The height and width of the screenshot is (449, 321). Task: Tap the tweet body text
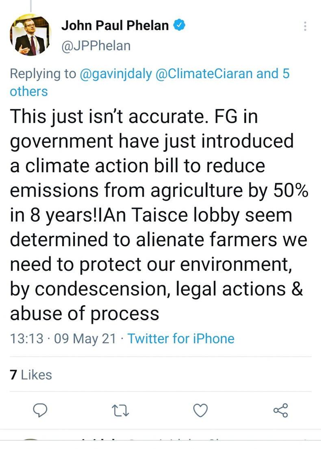158,215
